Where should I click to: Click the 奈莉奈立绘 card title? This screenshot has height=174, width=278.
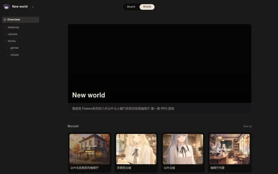tap(124, 168)
